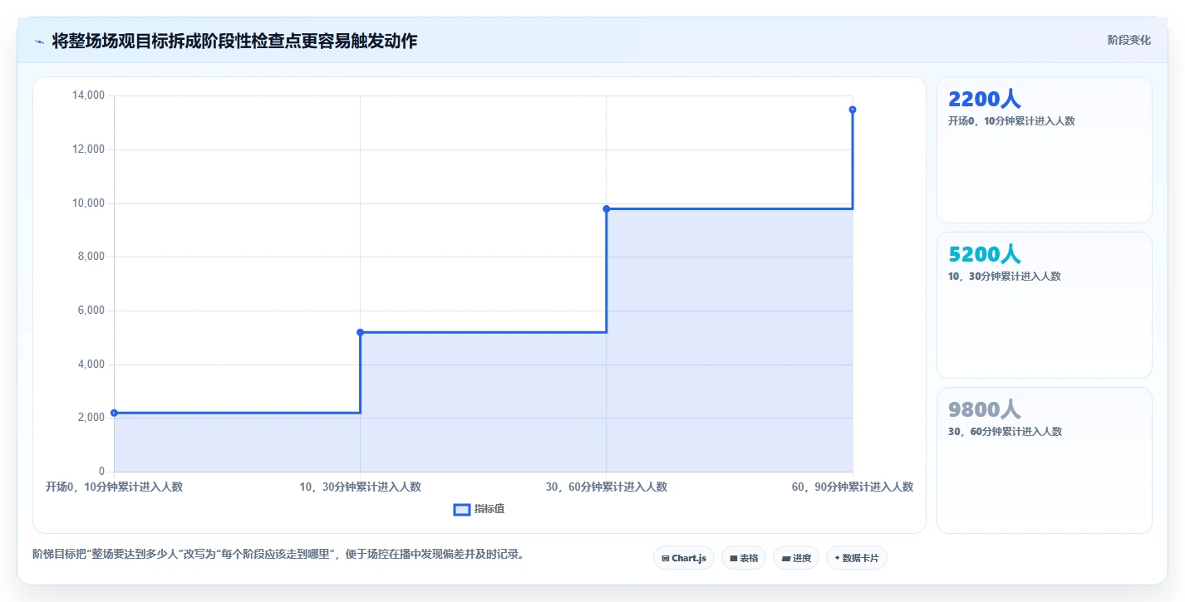
Task: Click x-axis label 10，30分钟累计进入人数
Action: point(360,487)
